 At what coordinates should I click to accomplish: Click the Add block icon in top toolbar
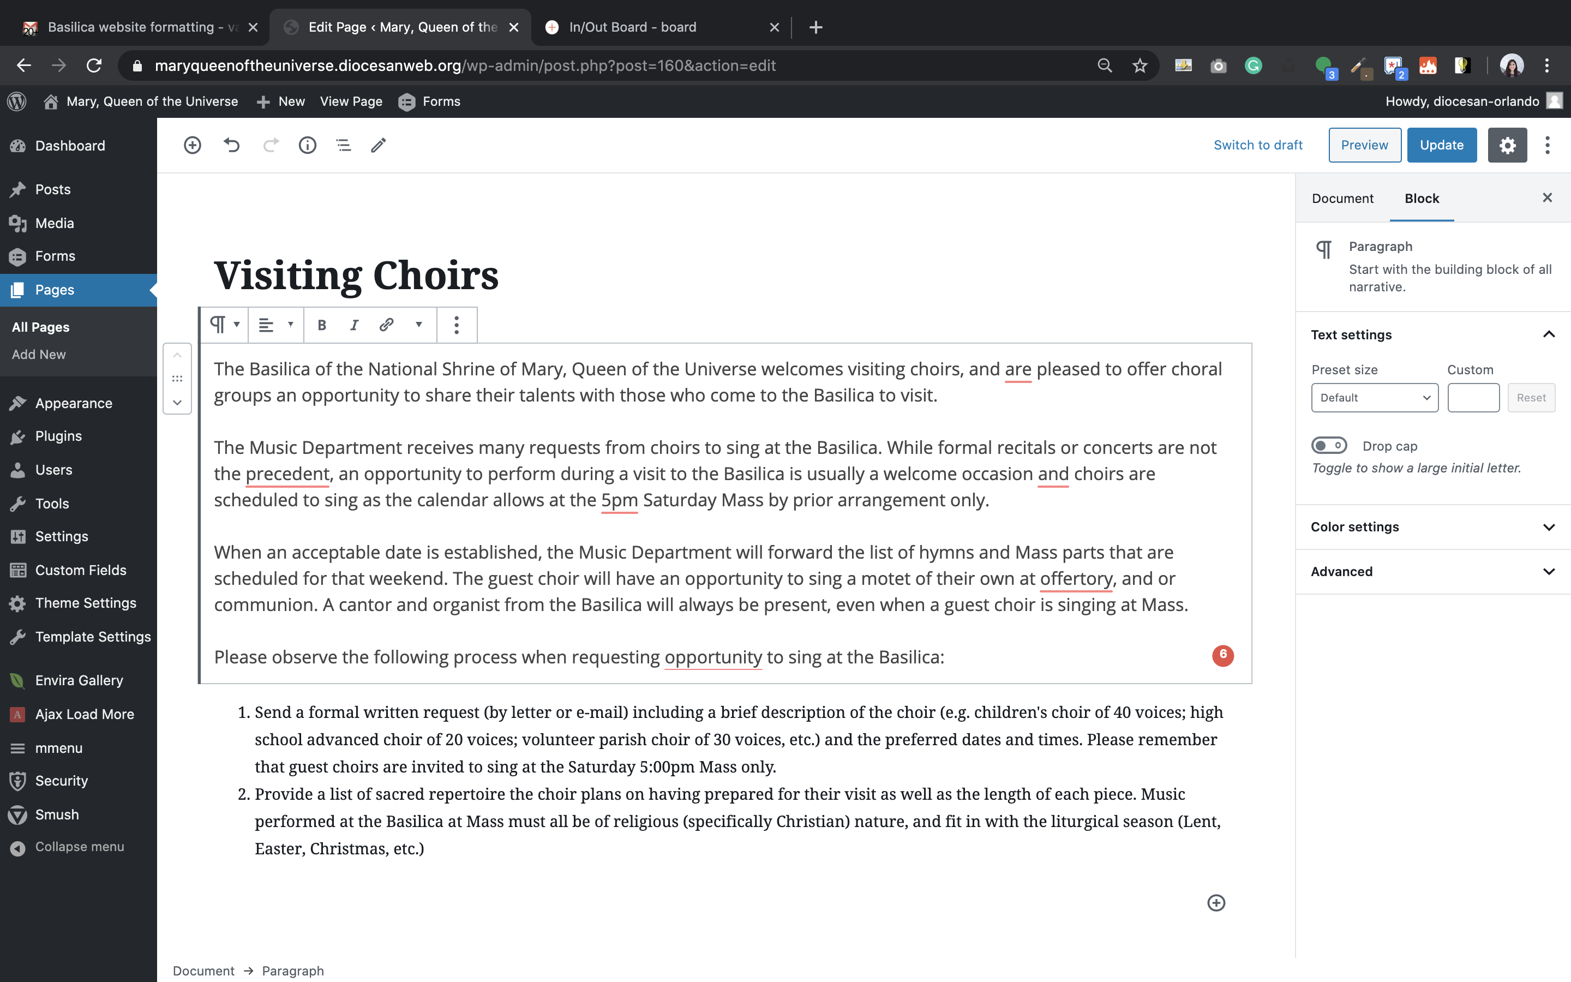[192, 145]
